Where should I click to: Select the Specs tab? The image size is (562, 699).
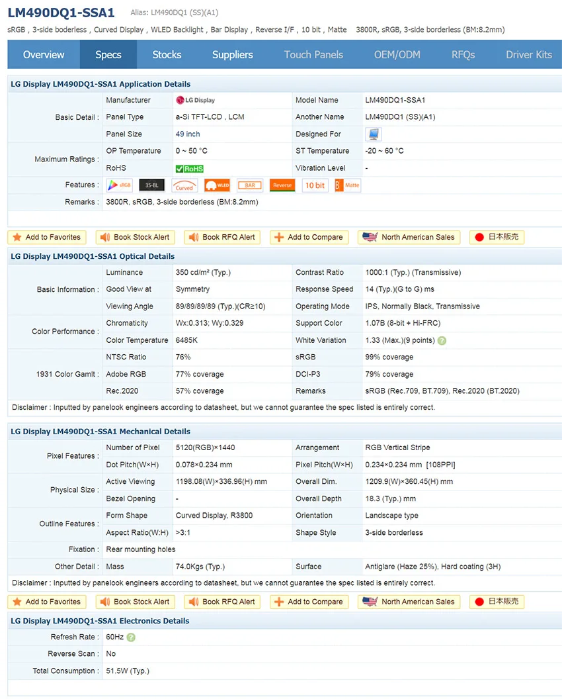pyautogui.click(x=108, y=54)
